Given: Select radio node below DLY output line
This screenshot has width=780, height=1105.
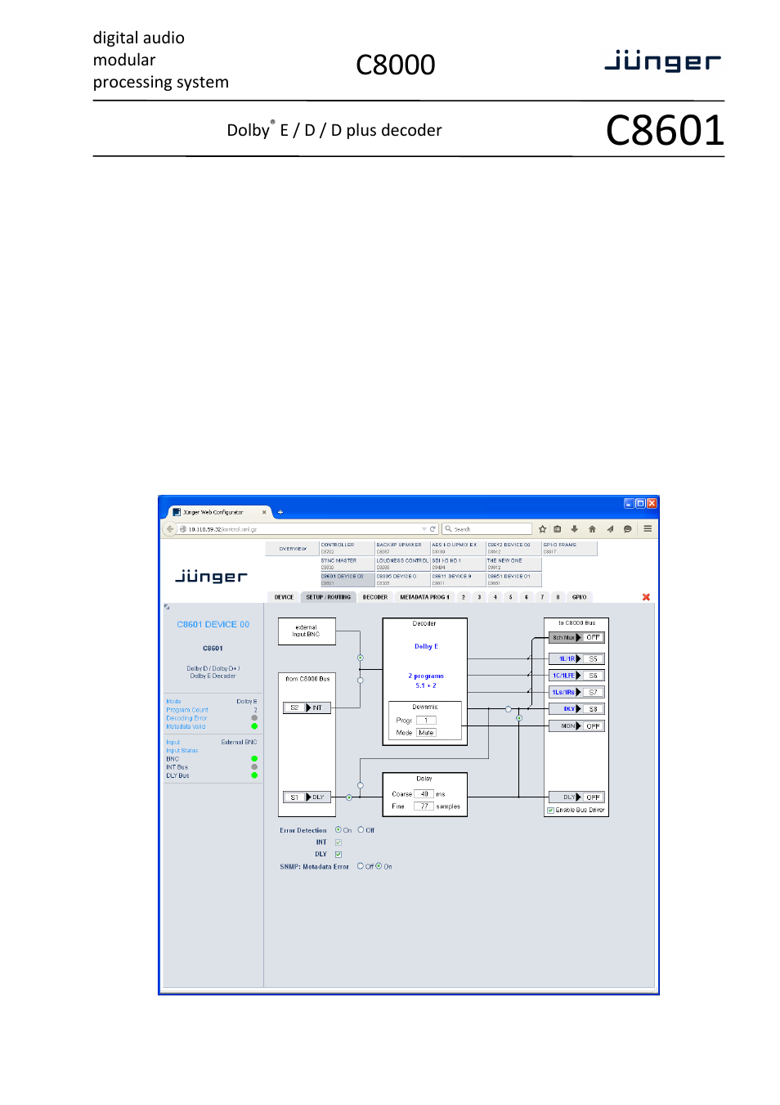Looking at the screenshot, I should click(519, 718).
